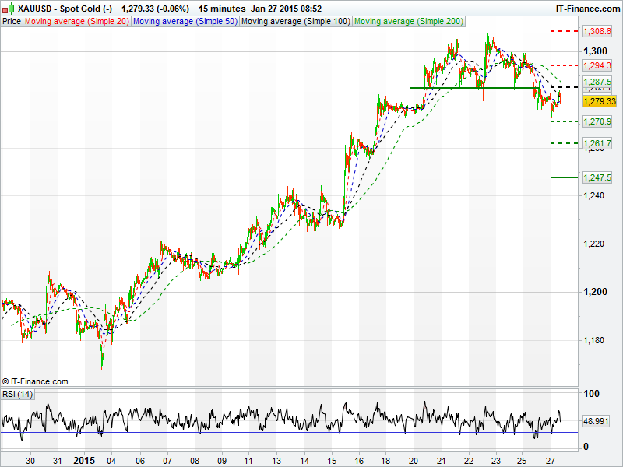Click the Moving average (Simple 100) tab

[295, 21]
